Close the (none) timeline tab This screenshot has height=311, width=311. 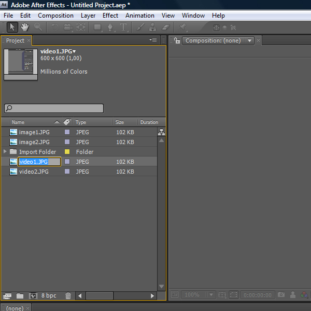click(x=28, y=308)
